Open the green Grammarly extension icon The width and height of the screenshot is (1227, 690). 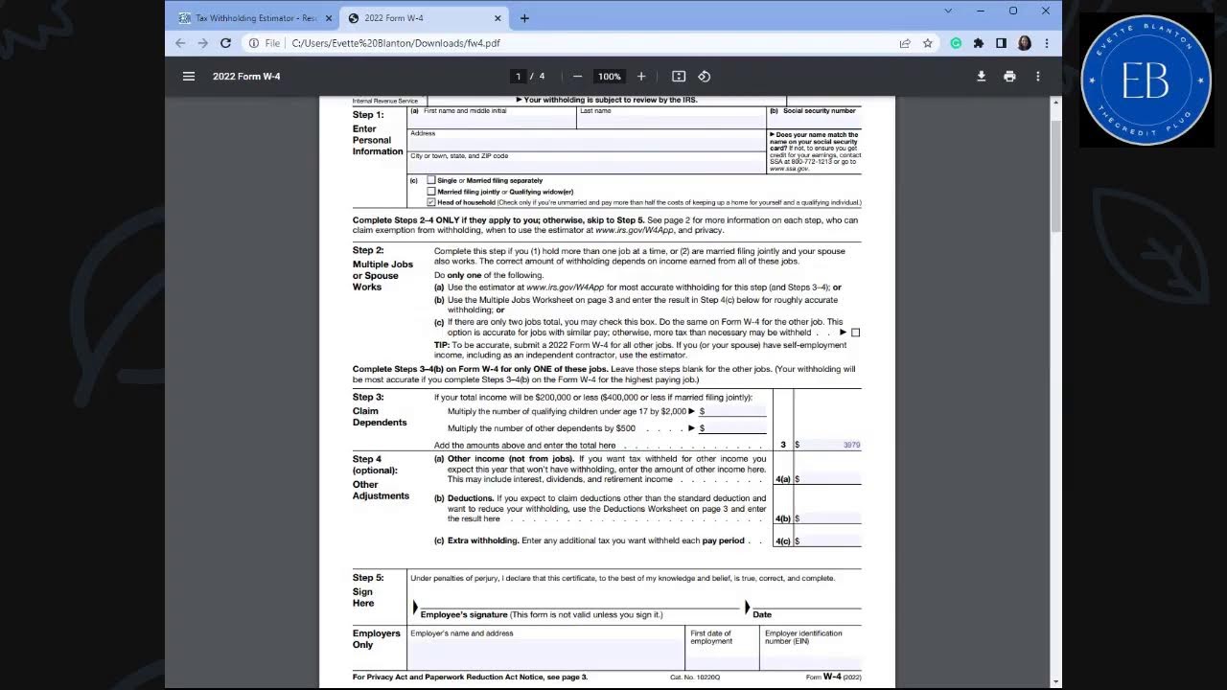(x=956, y=43)
